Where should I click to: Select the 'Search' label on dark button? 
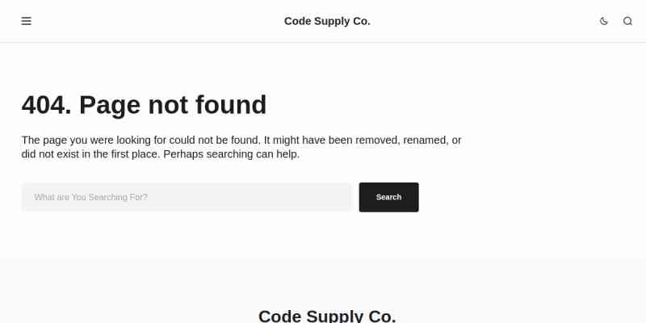coord(388,197)
